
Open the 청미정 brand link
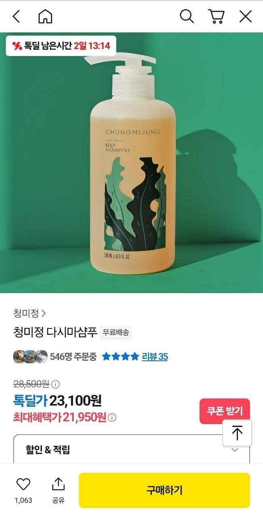tap(30, 313)
